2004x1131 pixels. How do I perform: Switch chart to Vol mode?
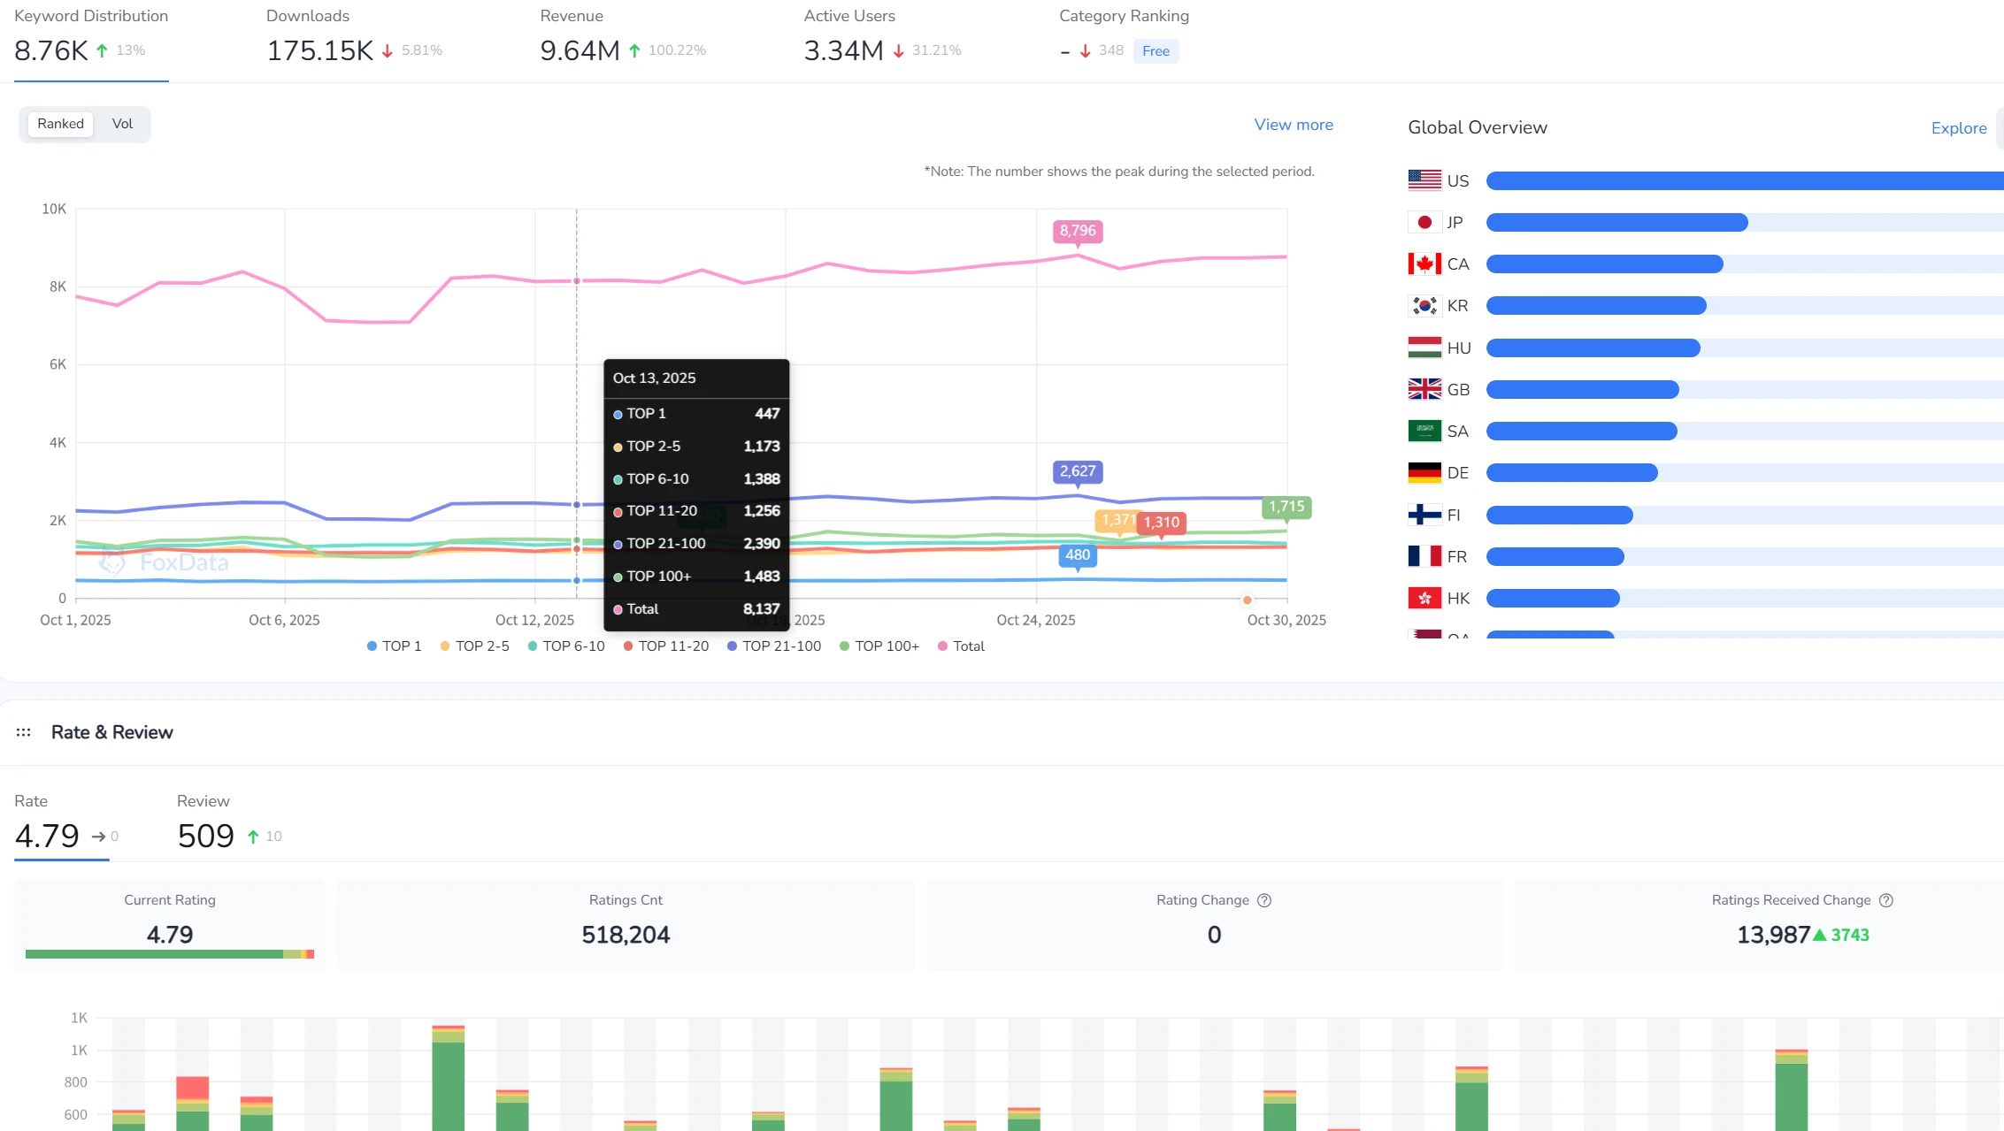pyautogui.click(x=122, y=124)
